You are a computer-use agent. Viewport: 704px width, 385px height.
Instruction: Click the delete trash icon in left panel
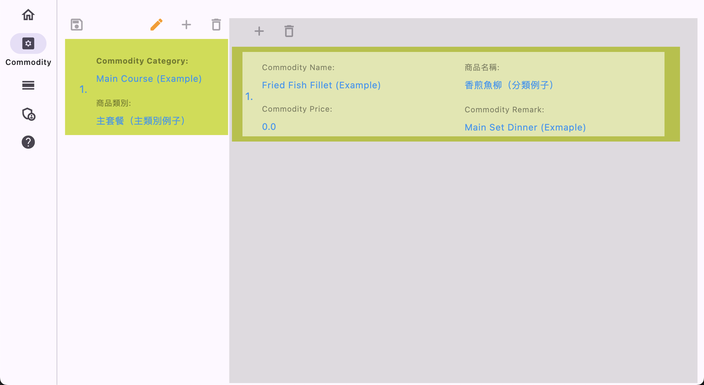pos(216,24)
